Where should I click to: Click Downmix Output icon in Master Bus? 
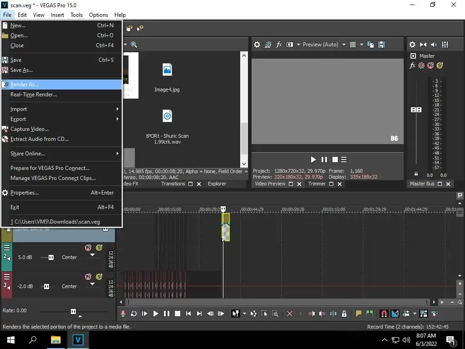423,45
